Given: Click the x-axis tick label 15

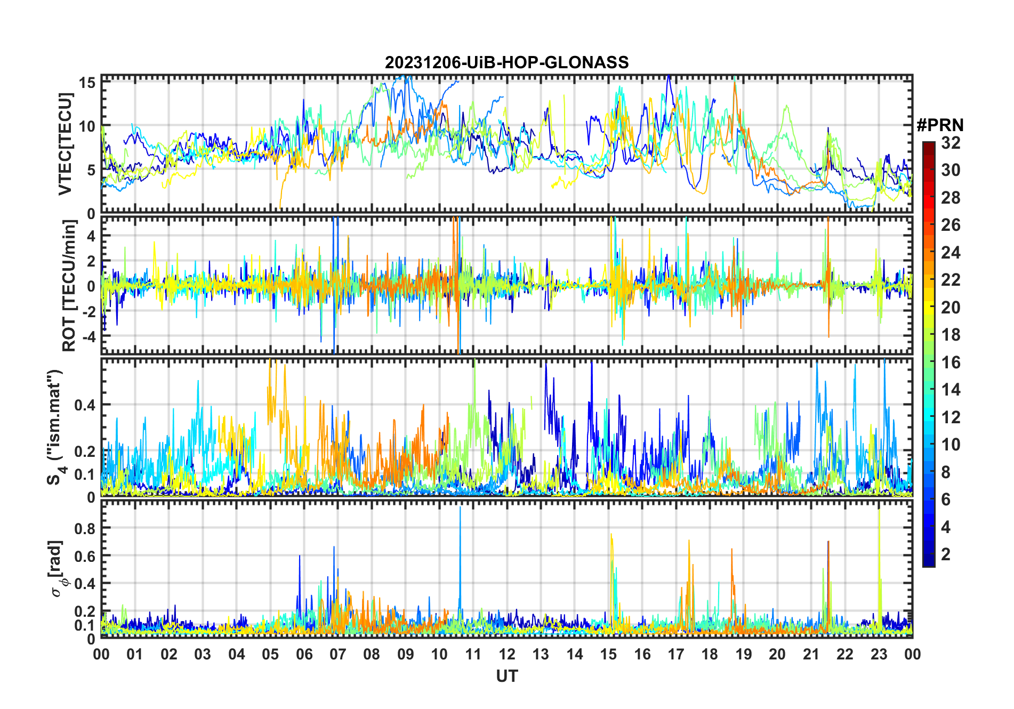Looking at the screenshot, I should 608,654.
